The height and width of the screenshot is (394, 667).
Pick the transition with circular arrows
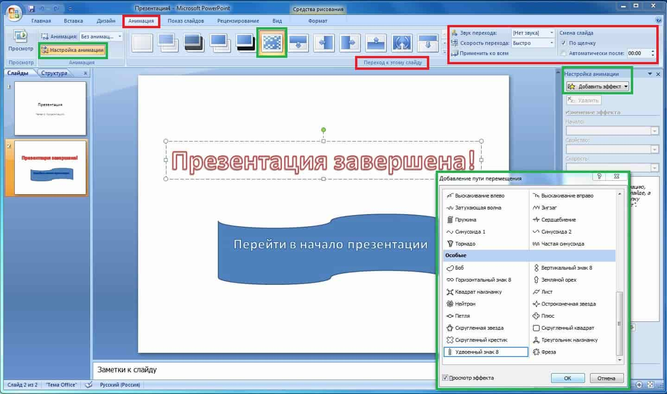point(402,43)
